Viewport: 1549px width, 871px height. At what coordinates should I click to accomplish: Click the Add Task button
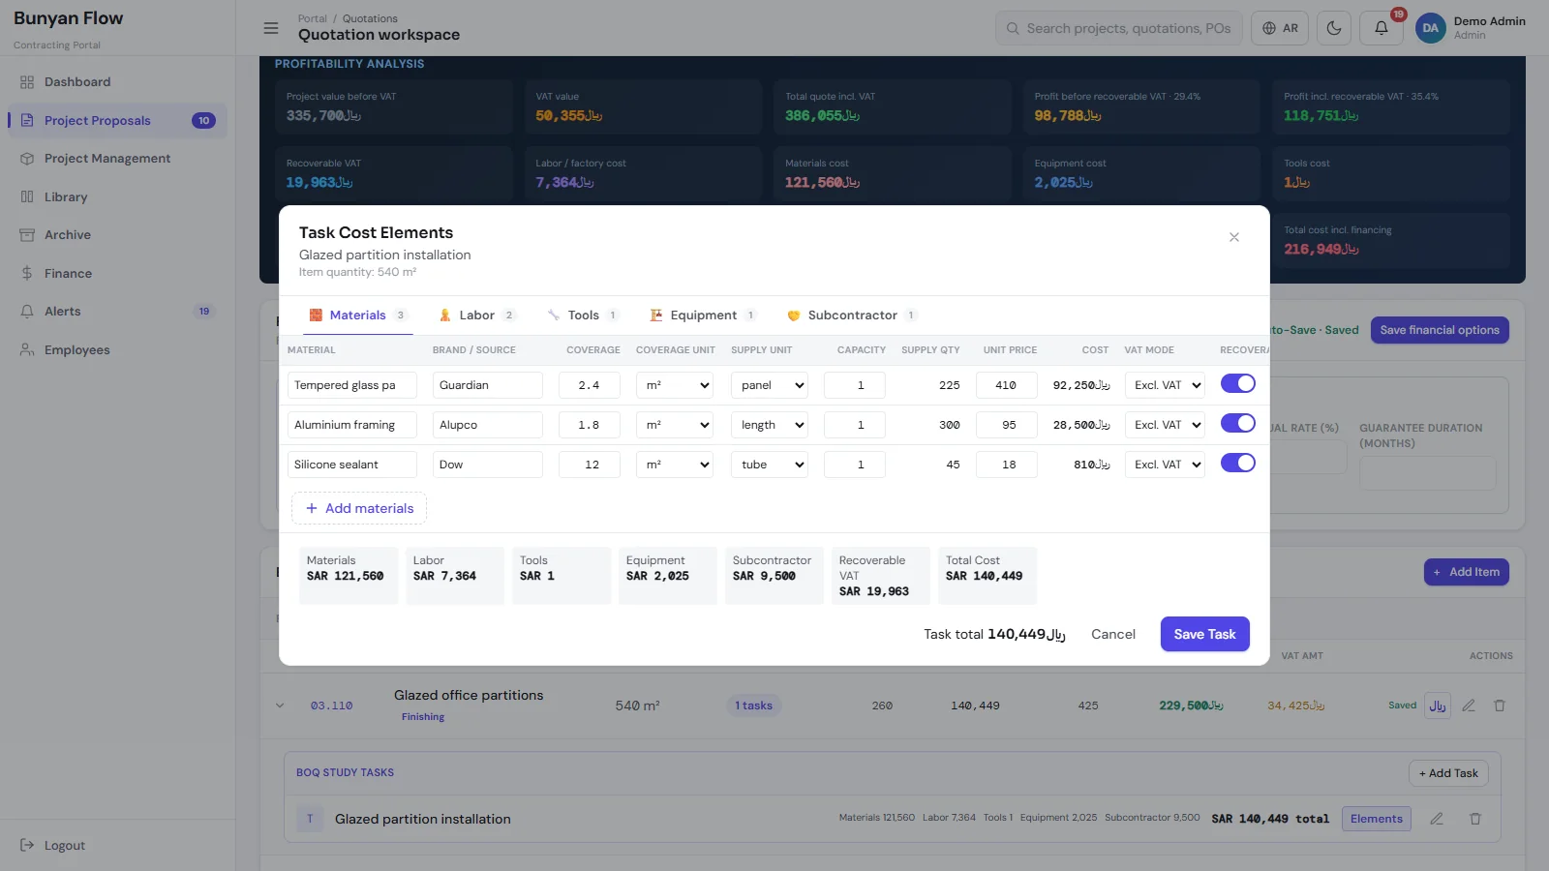point(1448,773)
